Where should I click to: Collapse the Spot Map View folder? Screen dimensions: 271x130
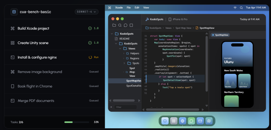[123, 72]
